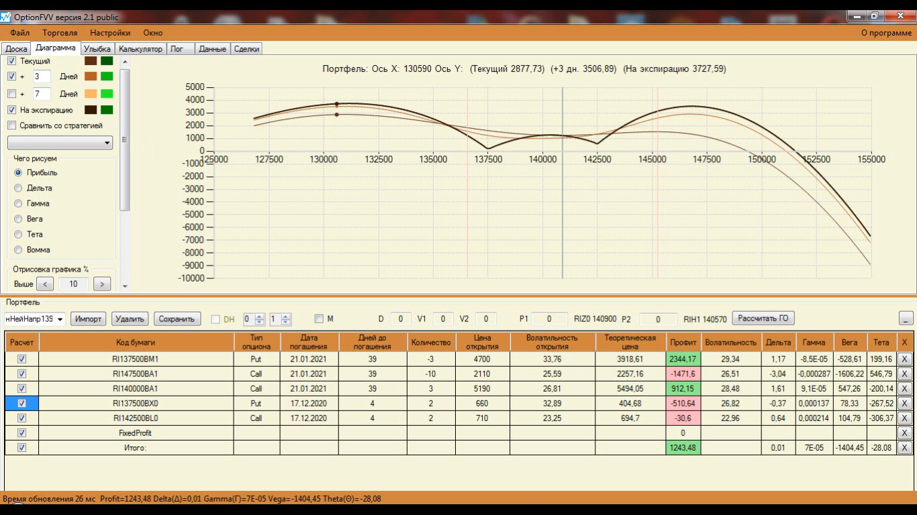
Task: Switch to the Калькулятор tab
Action: tap(140, 49)
